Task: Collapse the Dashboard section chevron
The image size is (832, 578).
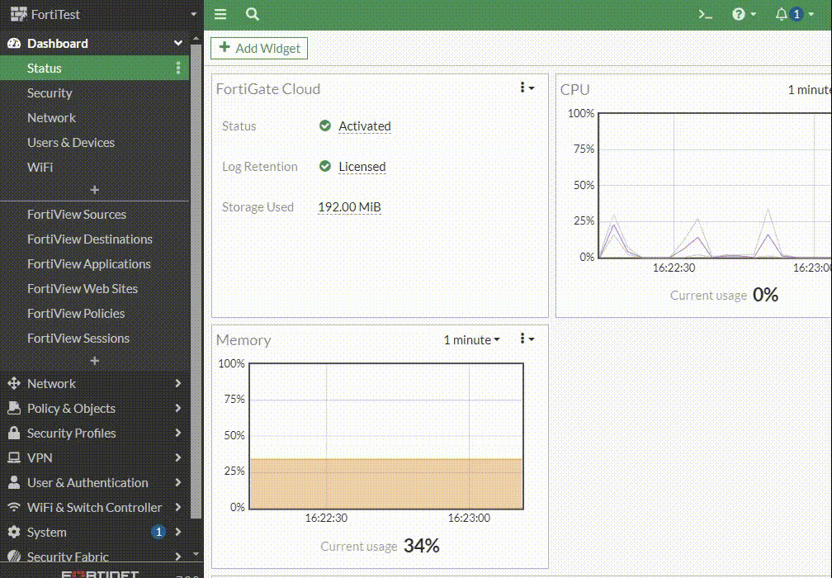Action: (178, 44)
